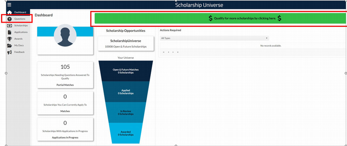Open the ScholarshipUniverse 10008 scholarships card
Viewport: 347px width, 146px height.
click(126, 43)
